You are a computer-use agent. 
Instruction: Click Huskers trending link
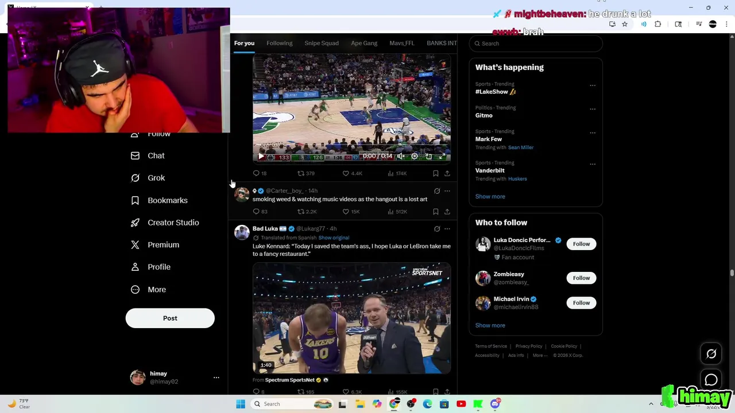click(x=517, y=179)
